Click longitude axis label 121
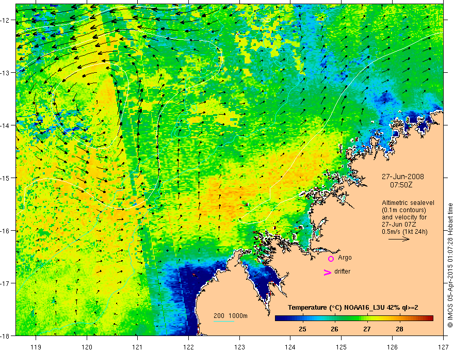Image resolution: width=454 pixels, height=351 pixels. click(x=138, y=347)
